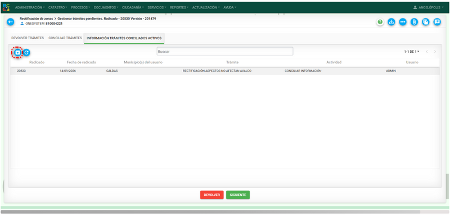The width and height of the screenshot is (450, 216).
Task: Click CONCILIAR INFORMACIÓN activity cell
Action: 303,71
